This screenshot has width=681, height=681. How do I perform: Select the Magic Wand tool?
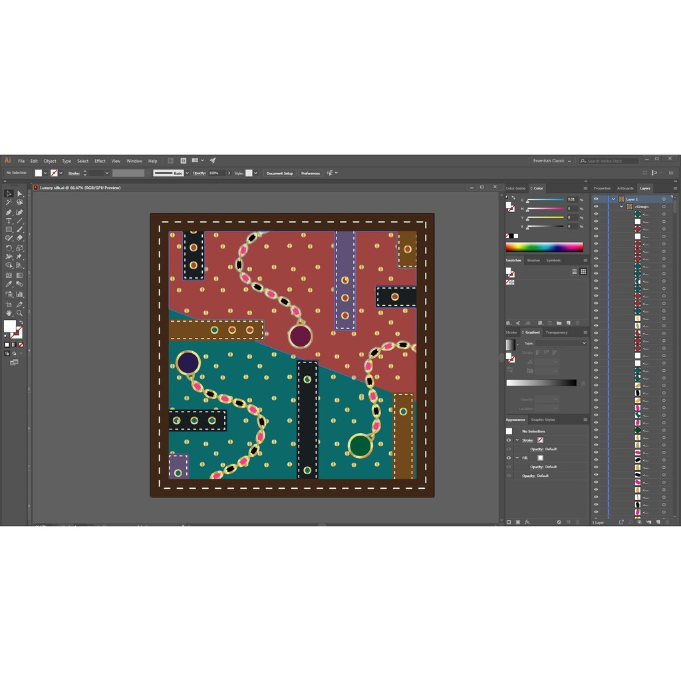click(x=9, y=202)
